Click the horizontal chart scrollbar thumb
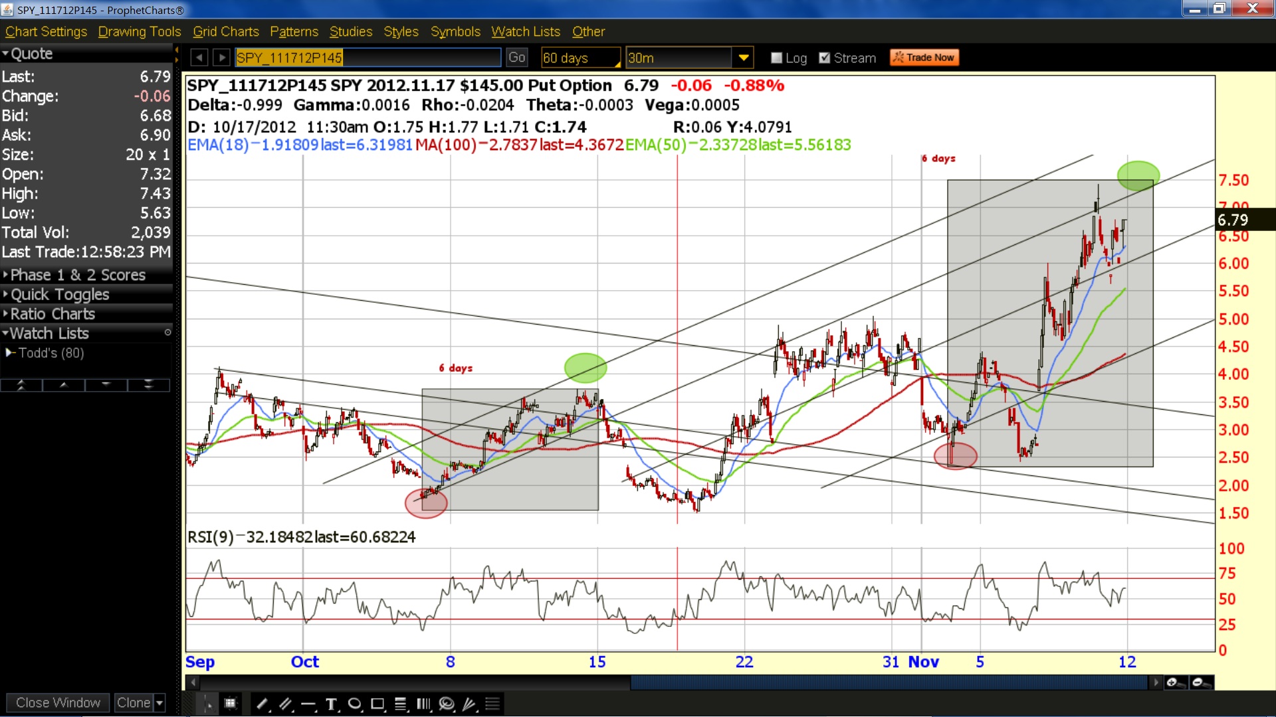 click(889, 682)
